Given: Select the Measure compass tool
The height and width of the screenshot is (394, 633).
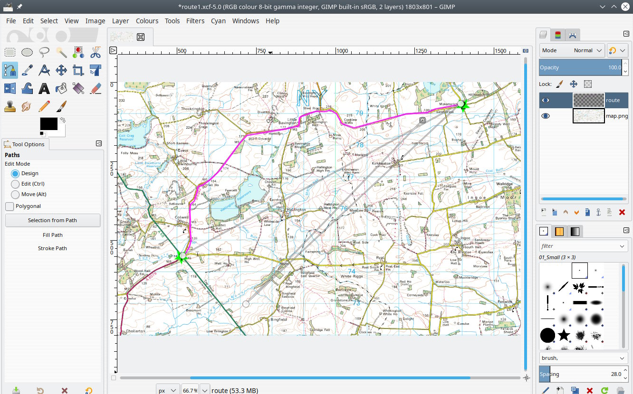Looking at the screenshot, I should pyautogui.click(x=44, y=70).
